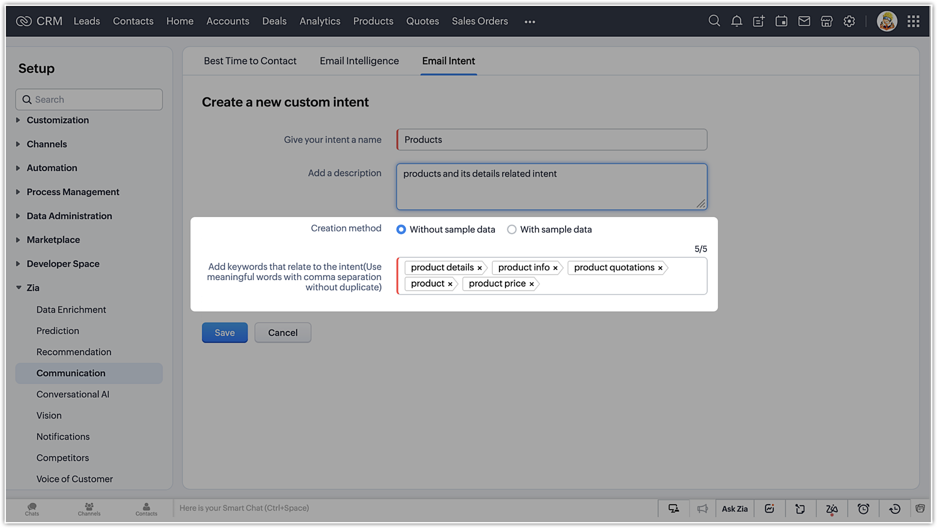937x528 pixels.
Task: Open the Deals module menu
Action: tap(274, 21)
